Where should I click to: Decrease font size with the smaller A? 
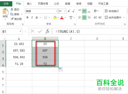click(73, 11)
